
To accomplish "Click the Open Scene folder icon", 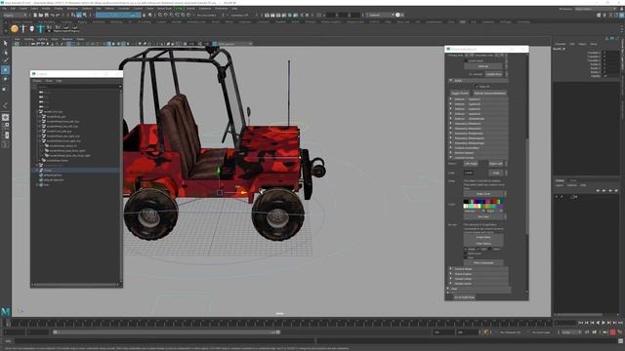I will click(41, 16).
